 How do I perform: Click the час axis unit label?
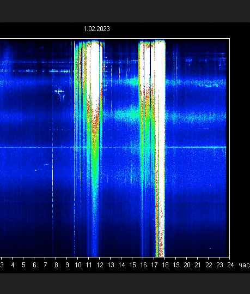point(245,265)
